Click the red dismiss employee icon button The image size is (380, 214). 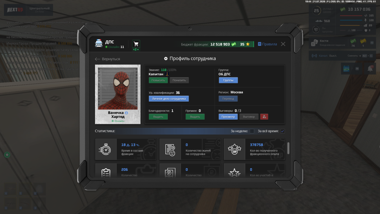[264, 117]
